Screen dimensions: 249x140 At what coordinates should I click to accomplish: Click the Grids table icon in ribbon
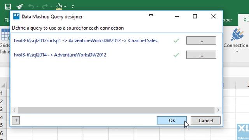pos(5,35)
